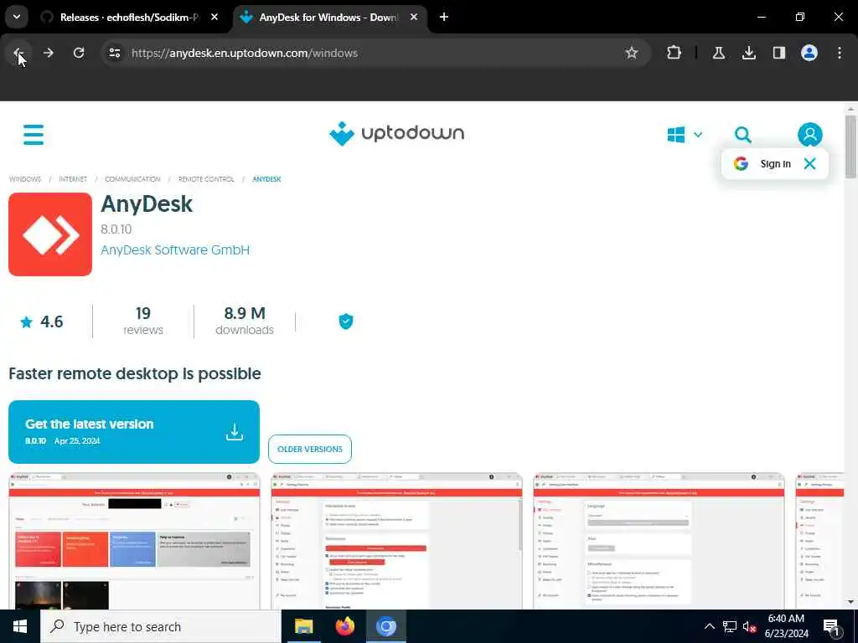Click the AnyDesk app logo
The width and height of the screenshot is (858, 643).
(x=50, y=234)
